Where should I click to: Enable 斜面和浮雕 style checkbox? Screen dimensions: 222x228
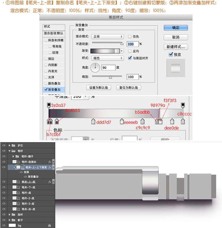[x=46, y=40]
